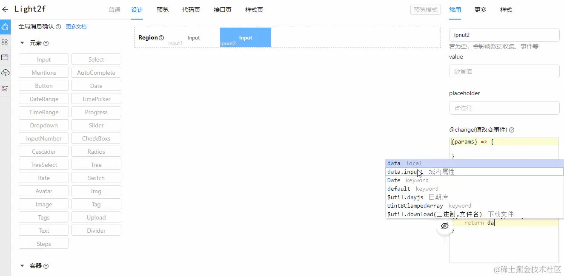Add a Mentions element

click(x=44, y=73)
